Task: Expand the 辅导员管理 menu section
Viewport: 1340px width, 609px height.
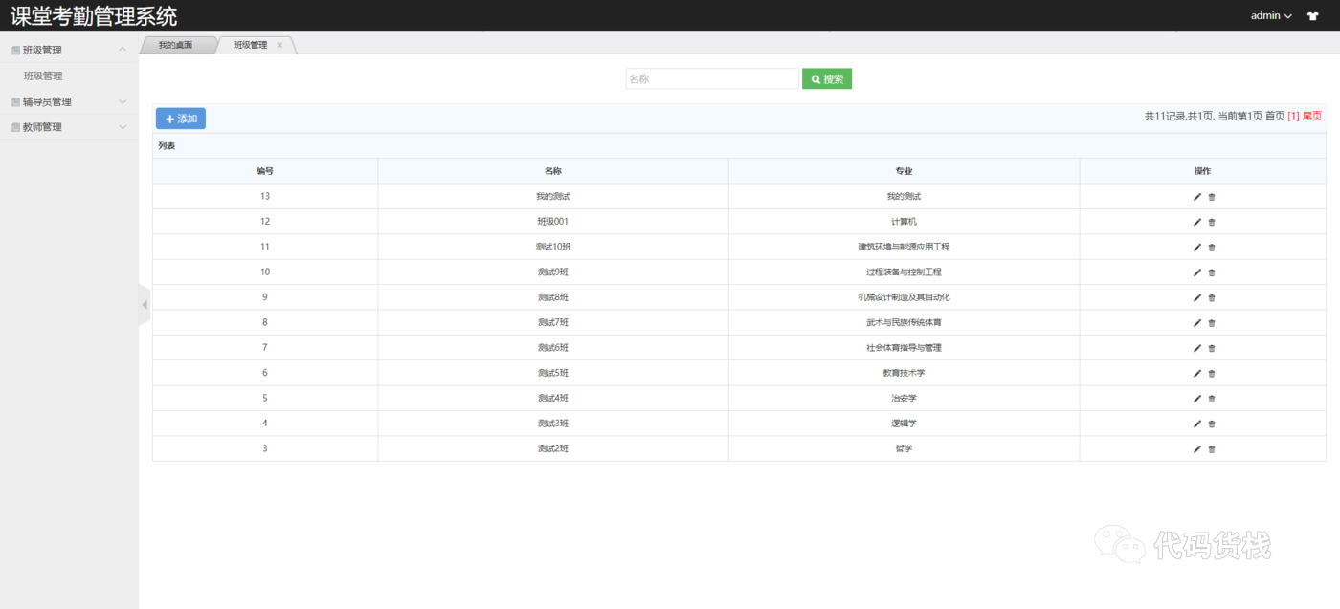Action: pyautogui.click(x=69, y=101)
